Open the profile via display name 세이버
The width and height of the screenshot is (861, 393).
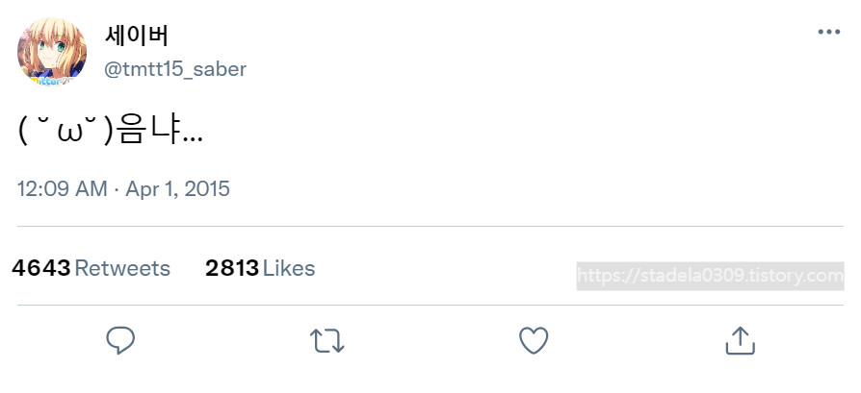coord(137,36)
